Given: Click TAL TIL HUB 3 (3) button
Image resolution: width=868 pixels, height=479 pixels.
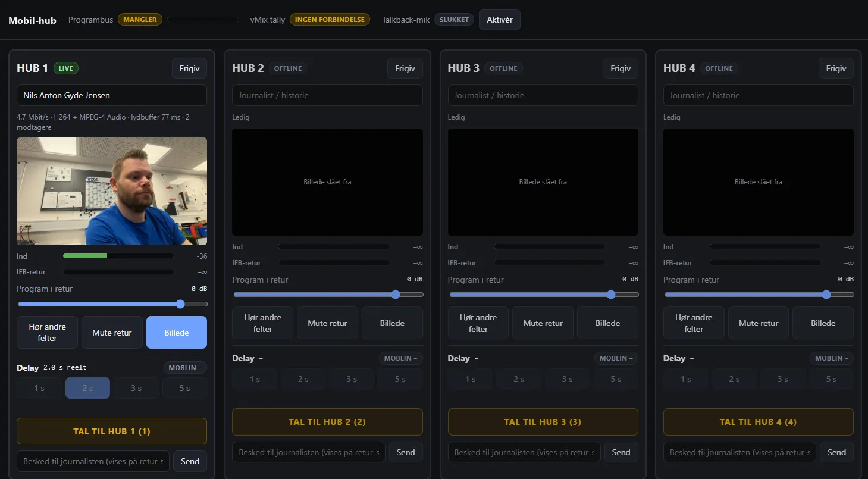Looking at the screenshot, I should 543,422.
